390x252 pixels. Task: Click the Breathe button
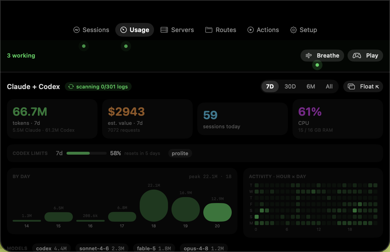(x=322, y=56)
